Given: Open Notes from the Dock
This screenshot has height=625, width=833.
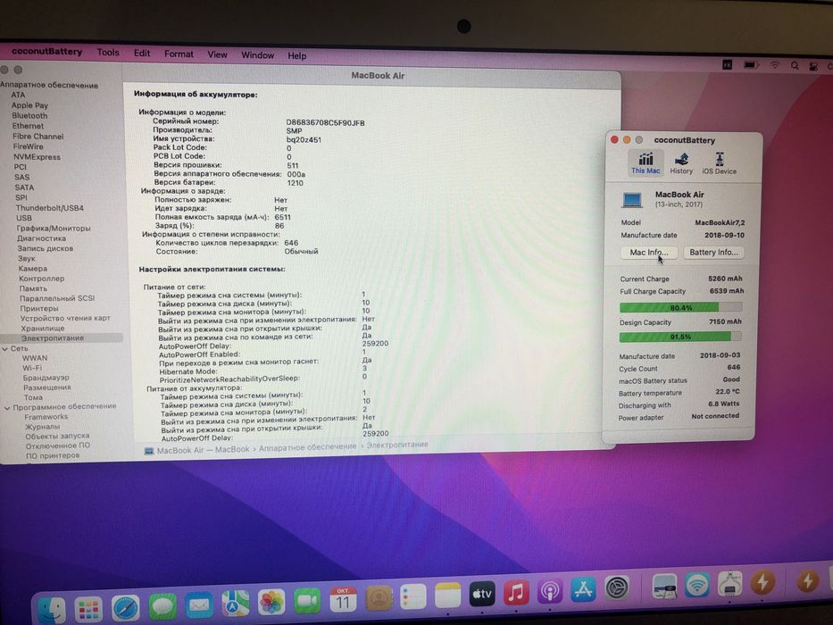Looking at the screenshot, I should (448, 596).
